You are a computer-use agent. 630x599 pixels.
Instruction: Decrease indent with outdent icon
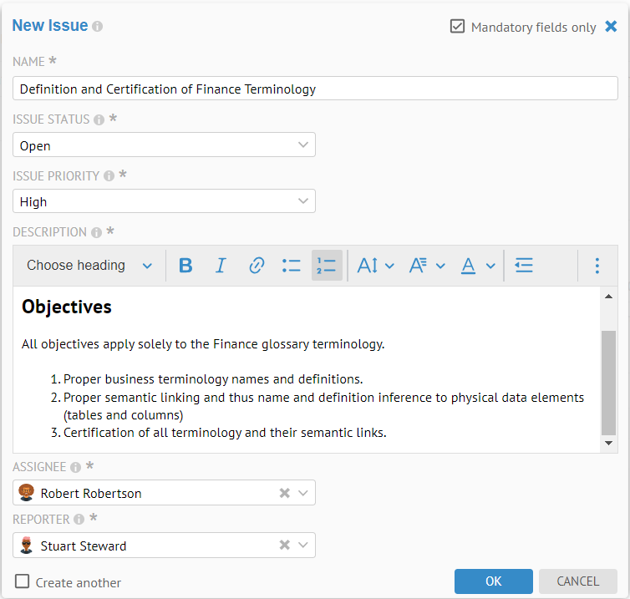tap(524, 266)
